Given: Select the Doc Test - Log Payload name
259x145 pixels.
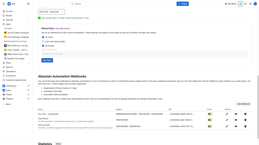Looking at the screenshot, I should pyautogui.click(x=48, y=114).
